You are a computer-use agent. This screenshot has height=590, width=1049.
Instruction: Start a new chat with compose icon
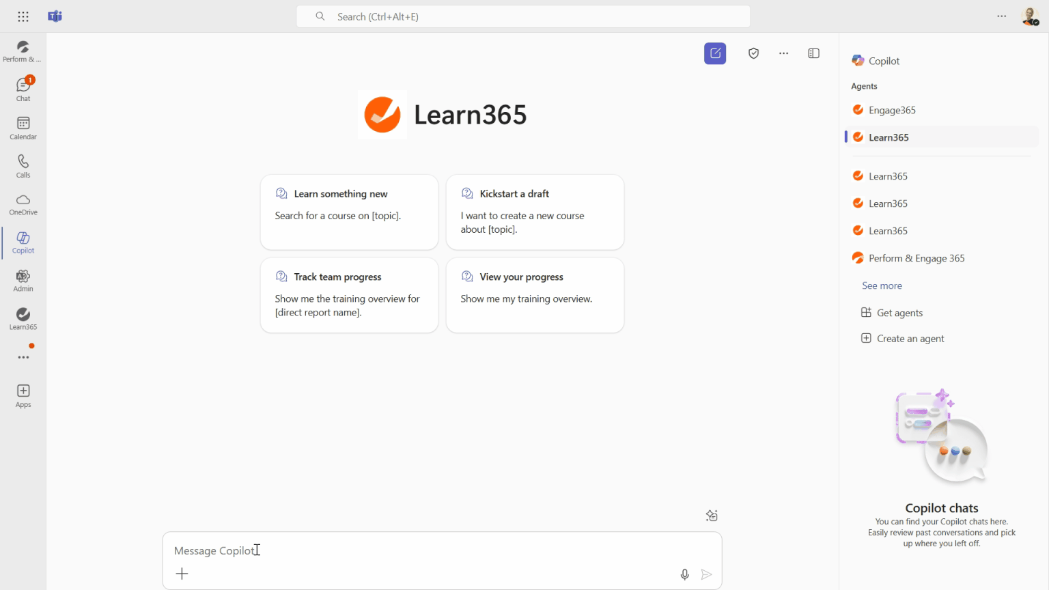click(715, 53)
